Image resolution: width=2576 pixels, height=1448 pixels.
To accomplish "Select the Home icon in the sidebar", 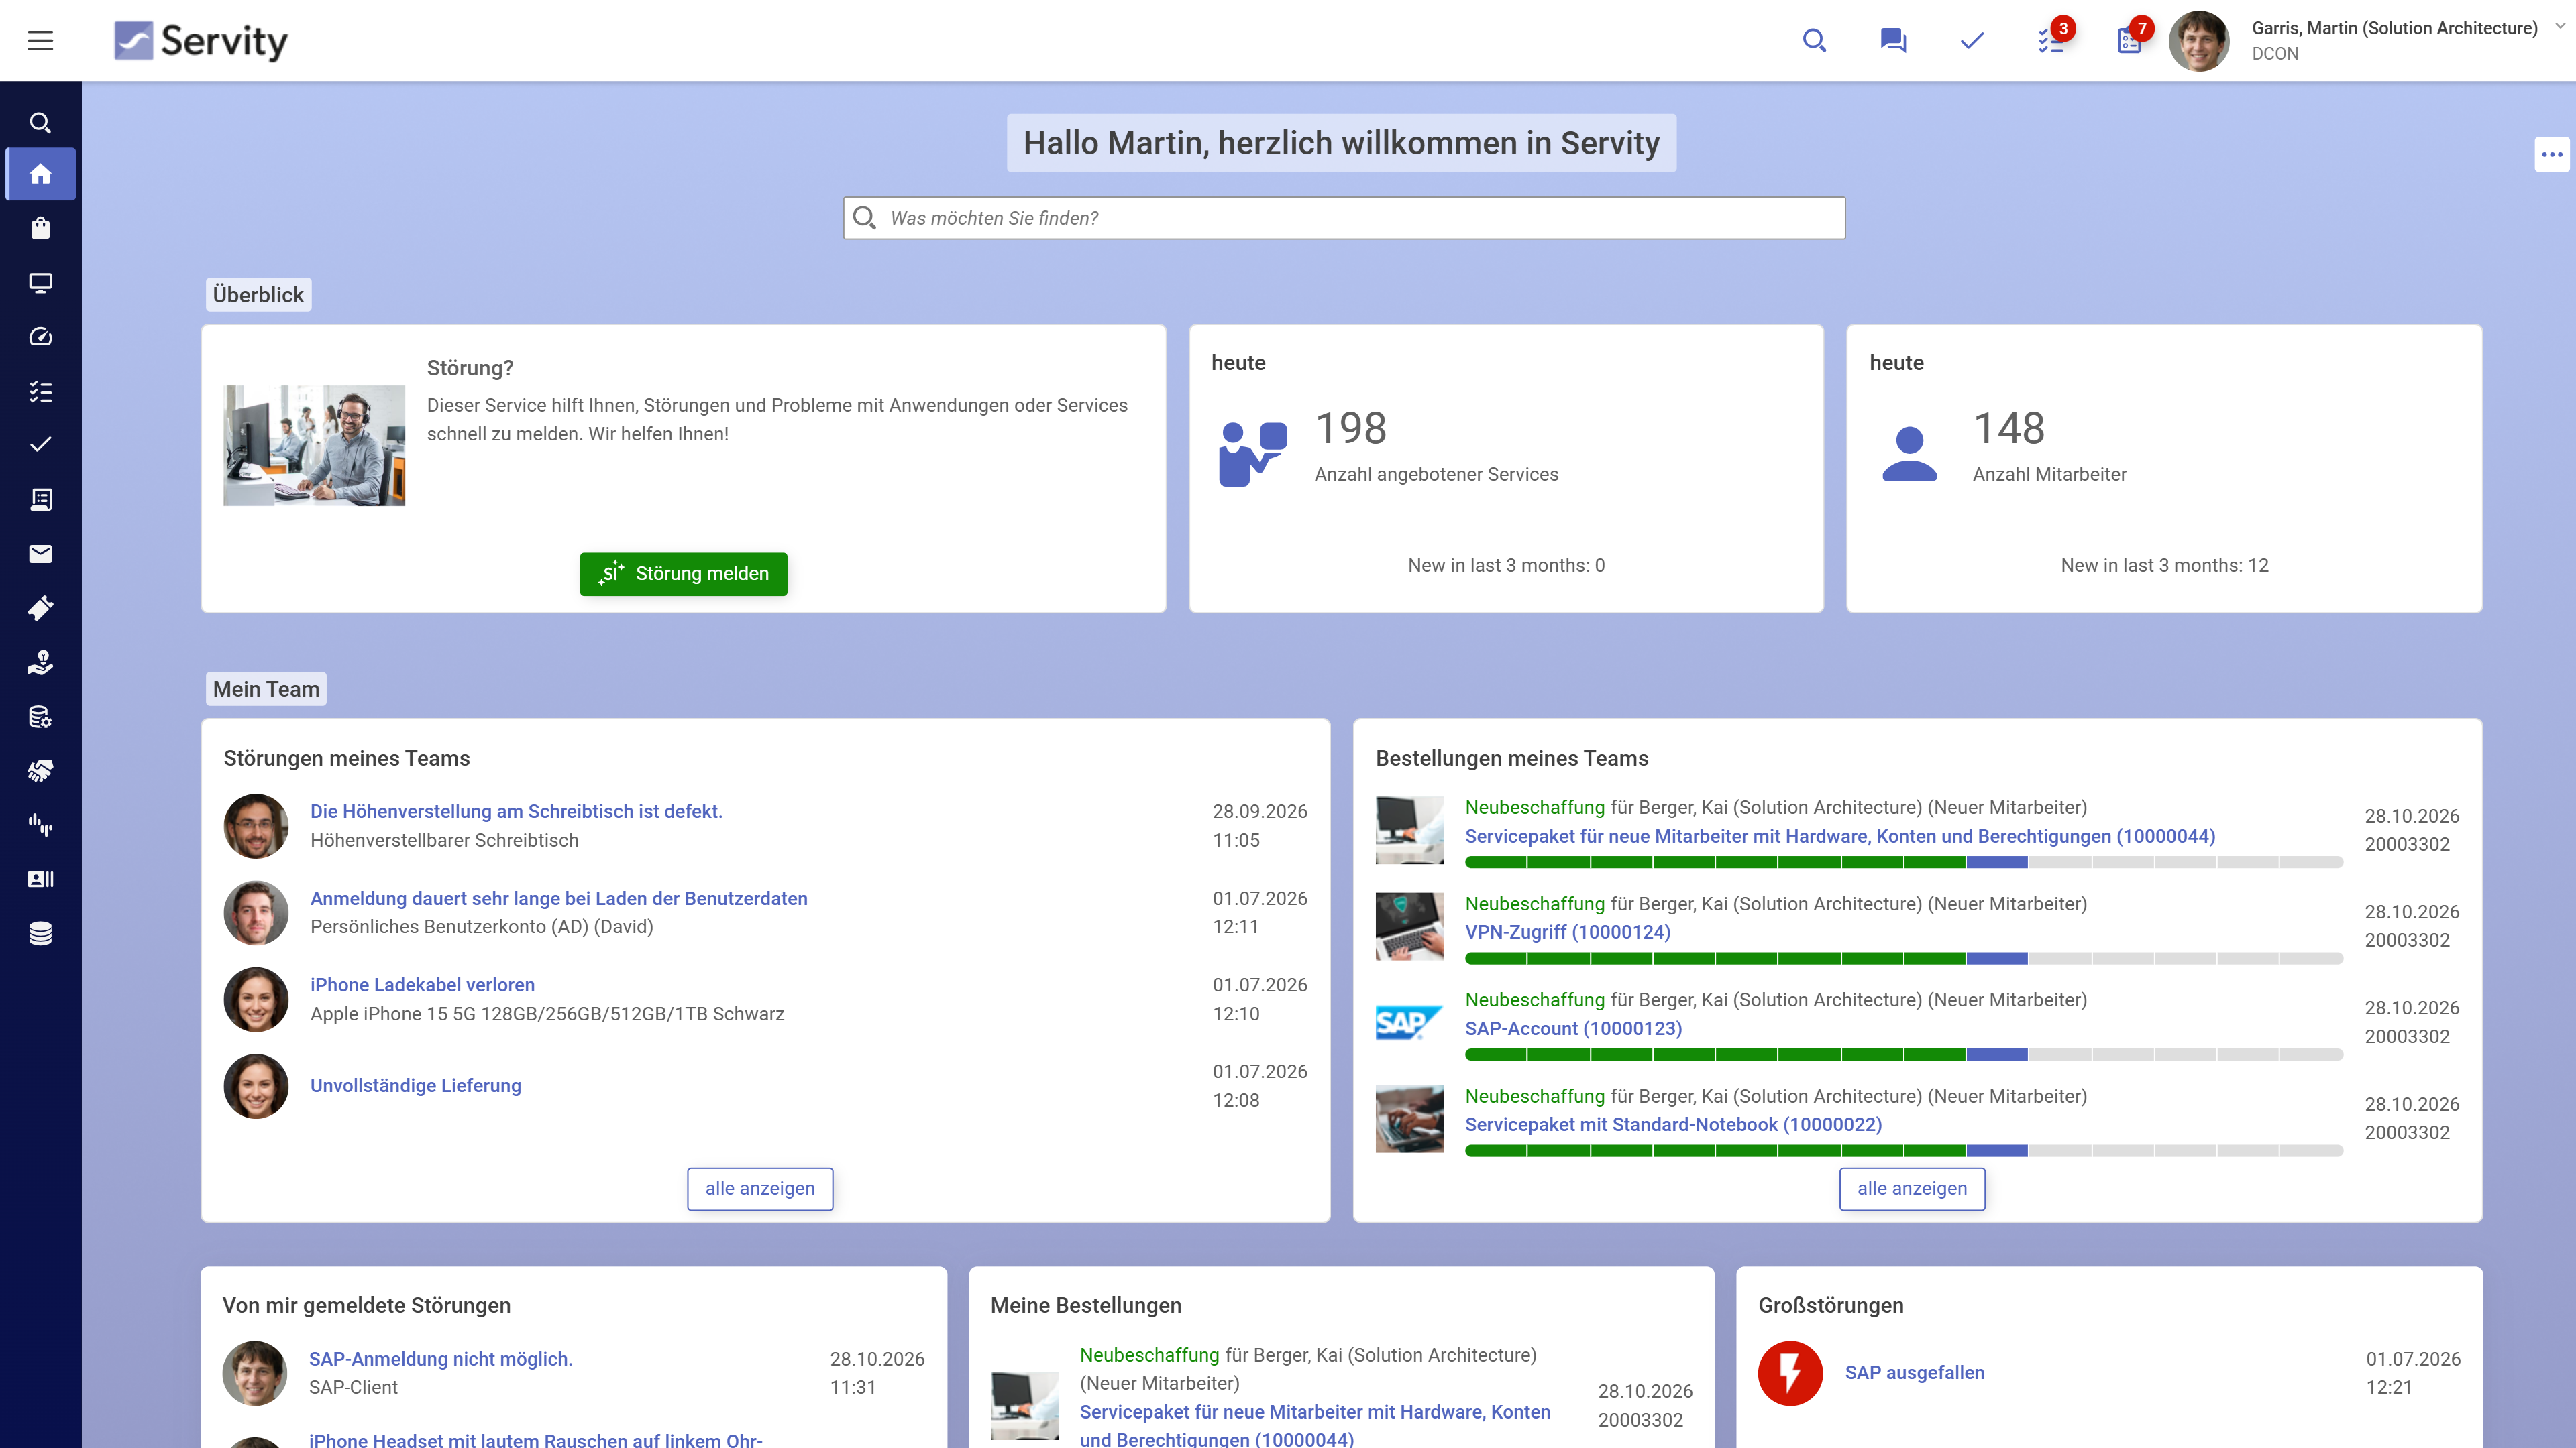I will [40, 175].
